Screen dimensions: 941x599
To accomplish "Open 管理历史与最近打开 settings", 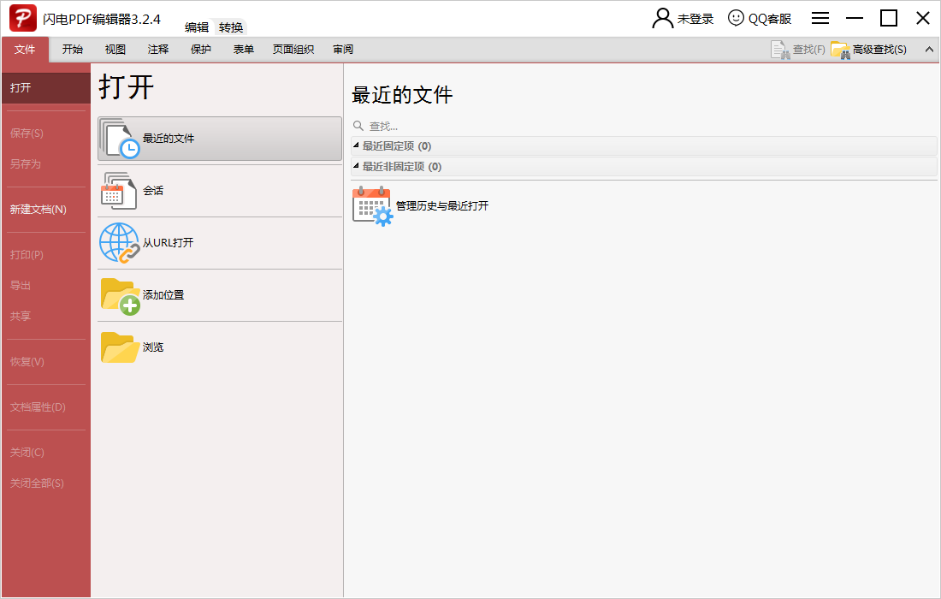I will click(370, 205).
